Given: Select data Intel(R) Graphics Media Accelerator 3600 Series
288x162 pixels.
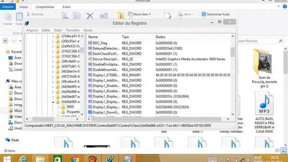Looking at the screenshot, I should pos(190,59).
